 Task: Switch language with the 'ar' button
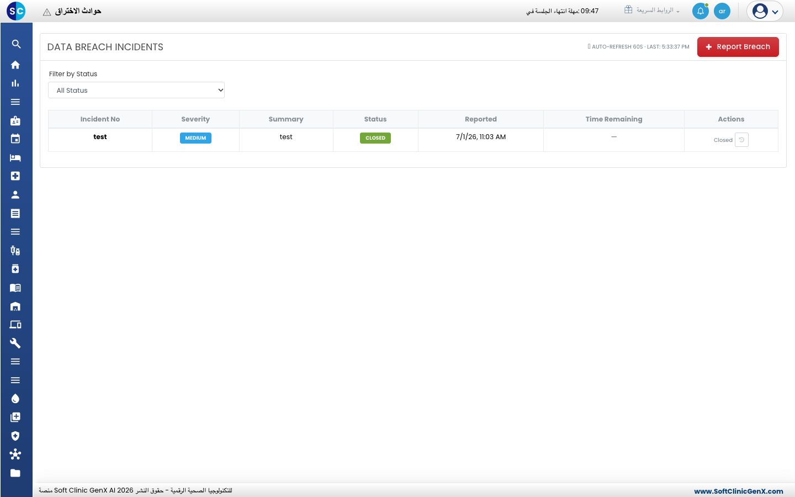coord(722,11)
